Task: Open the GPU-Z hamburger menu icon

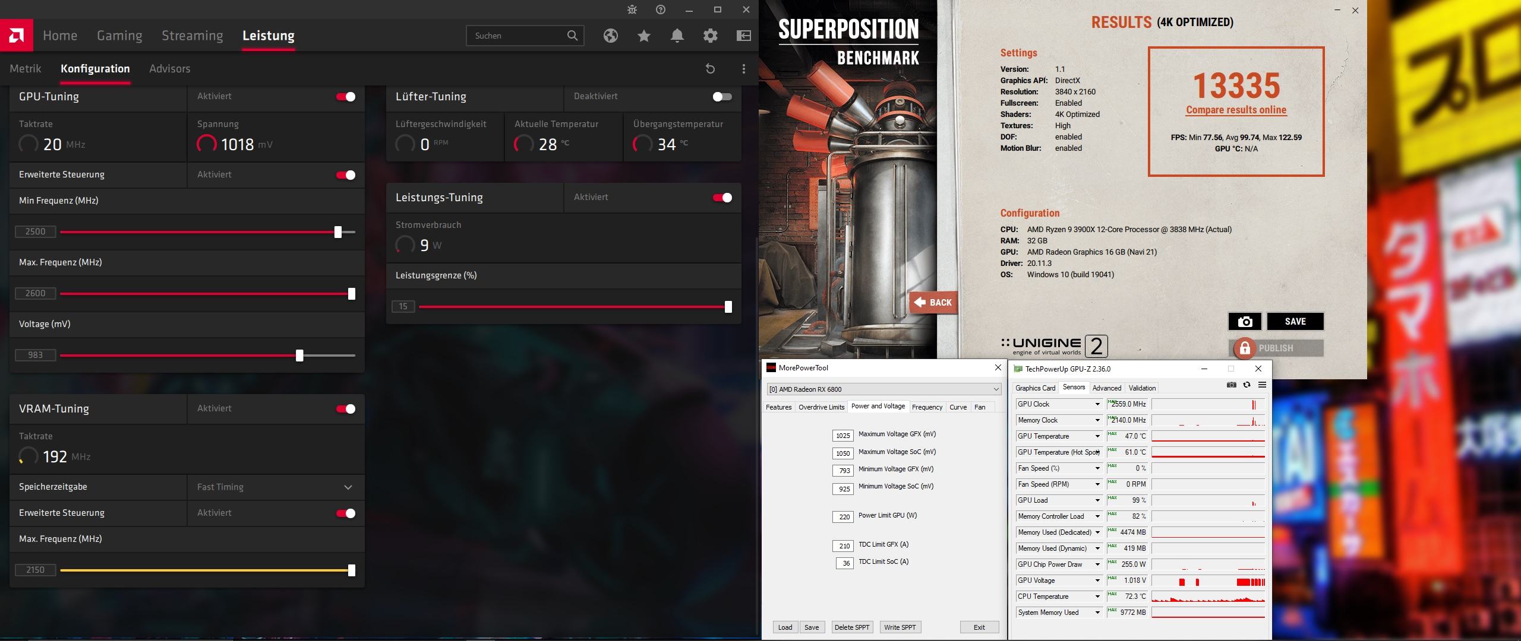Action: [1262, 385]
